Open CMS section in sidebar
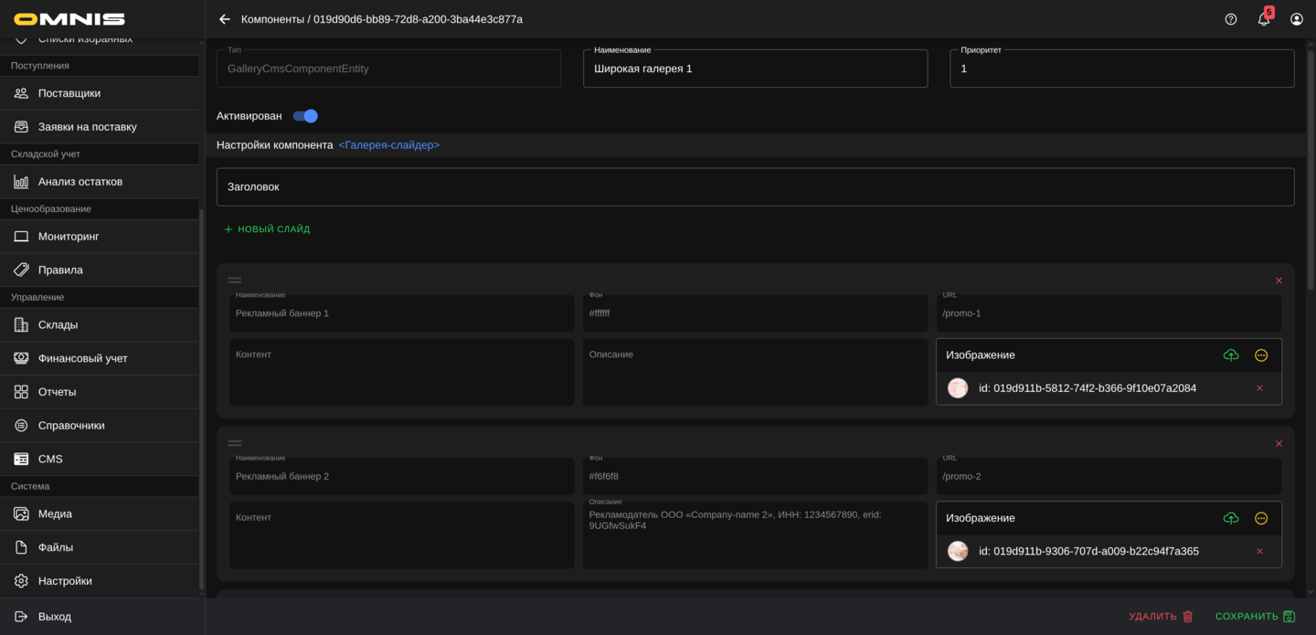Viewport: 1316px width, 635px height. tap(50, 459)
